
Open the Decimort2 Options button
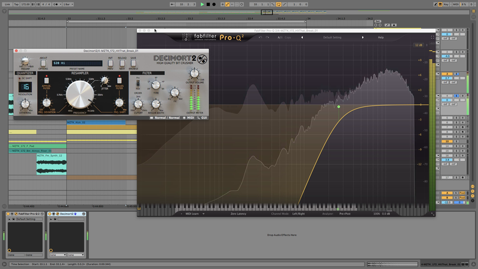point(43,63)
